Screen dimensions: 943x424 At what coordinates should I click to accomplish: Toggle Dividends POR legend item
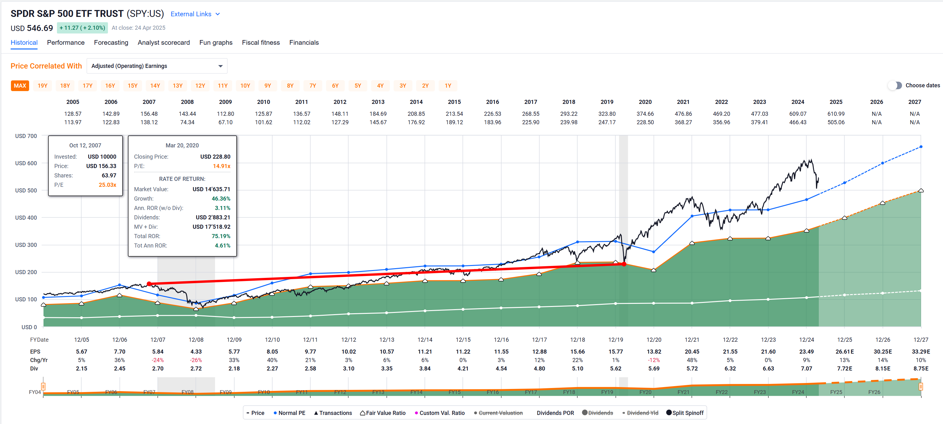pyautogui.click(x=555, y=413)
